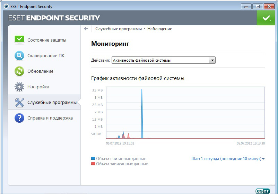This screenshot has width=278, height=194.
Task: Click the Служебные программы breadcrumb link
Action: 119,29
